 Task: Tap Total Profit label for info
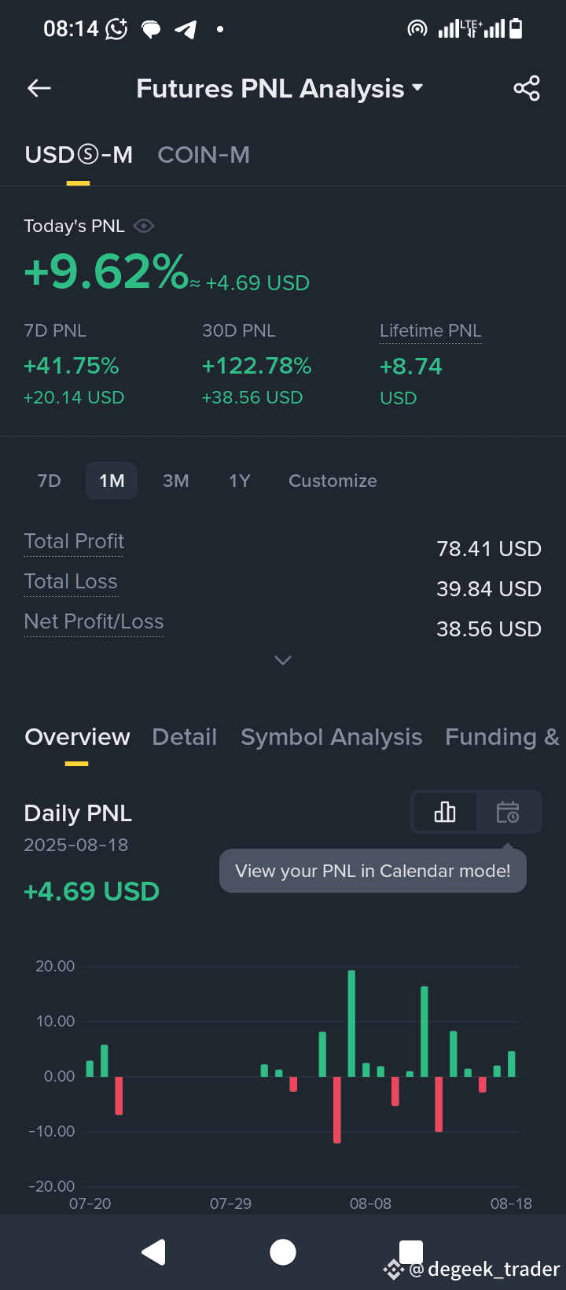(74, 541)
